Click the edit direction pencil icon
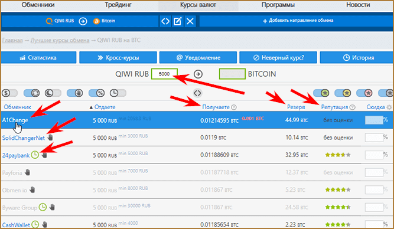 (178, 21)
